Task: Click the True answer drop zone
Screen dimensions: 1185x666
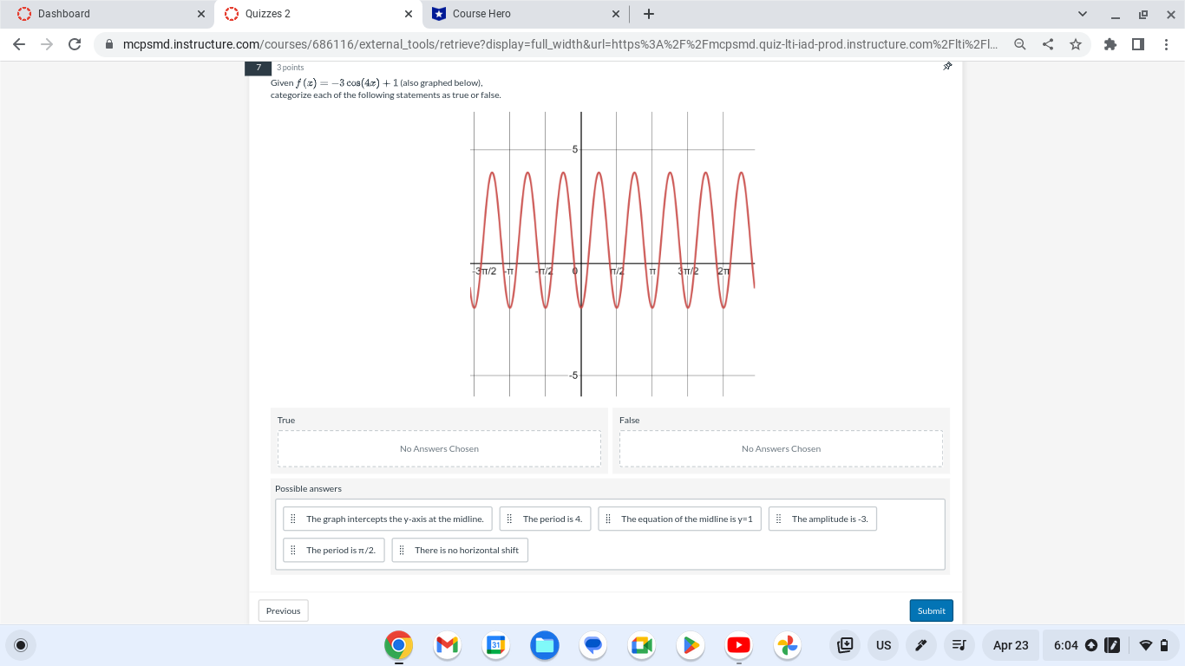Action: pyautogui.click(x=439, y=449)
